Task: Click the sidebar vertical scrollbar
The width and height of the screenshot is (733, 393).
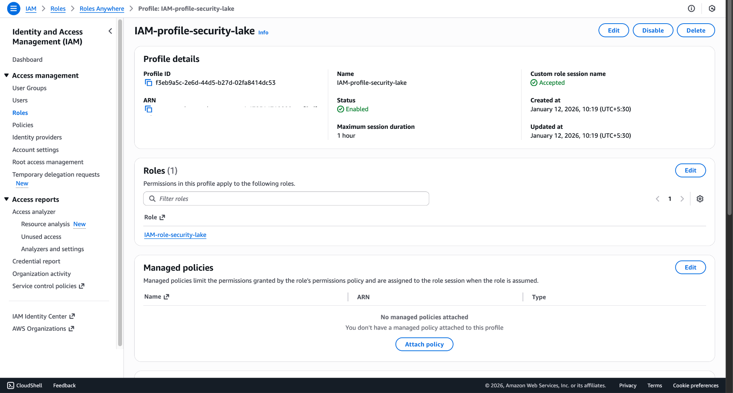Action: [120, 183]
